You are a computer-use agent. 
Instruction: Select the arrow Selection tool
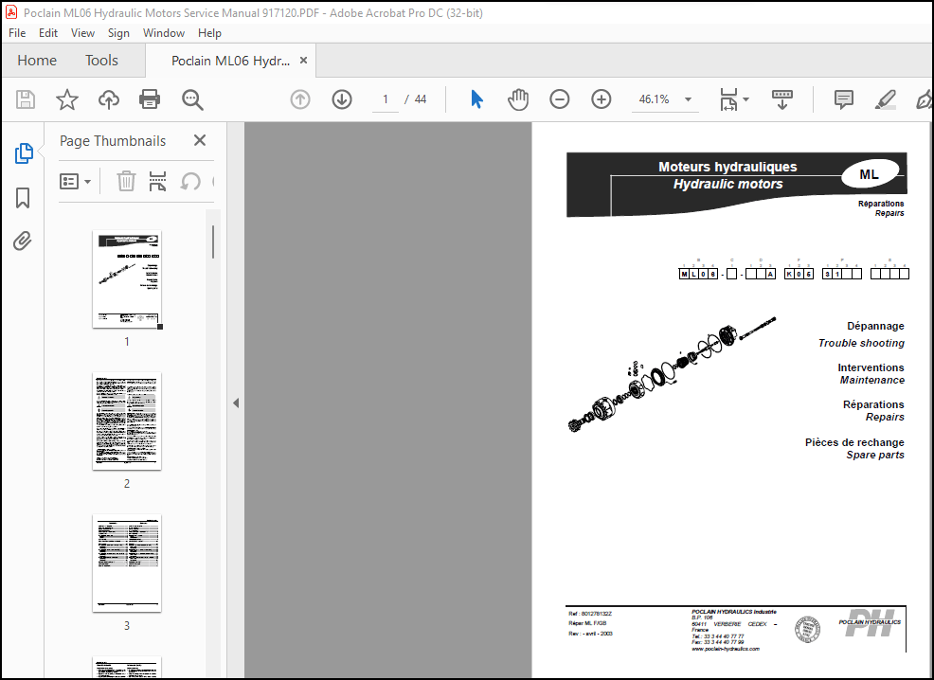tap(476, 98)
